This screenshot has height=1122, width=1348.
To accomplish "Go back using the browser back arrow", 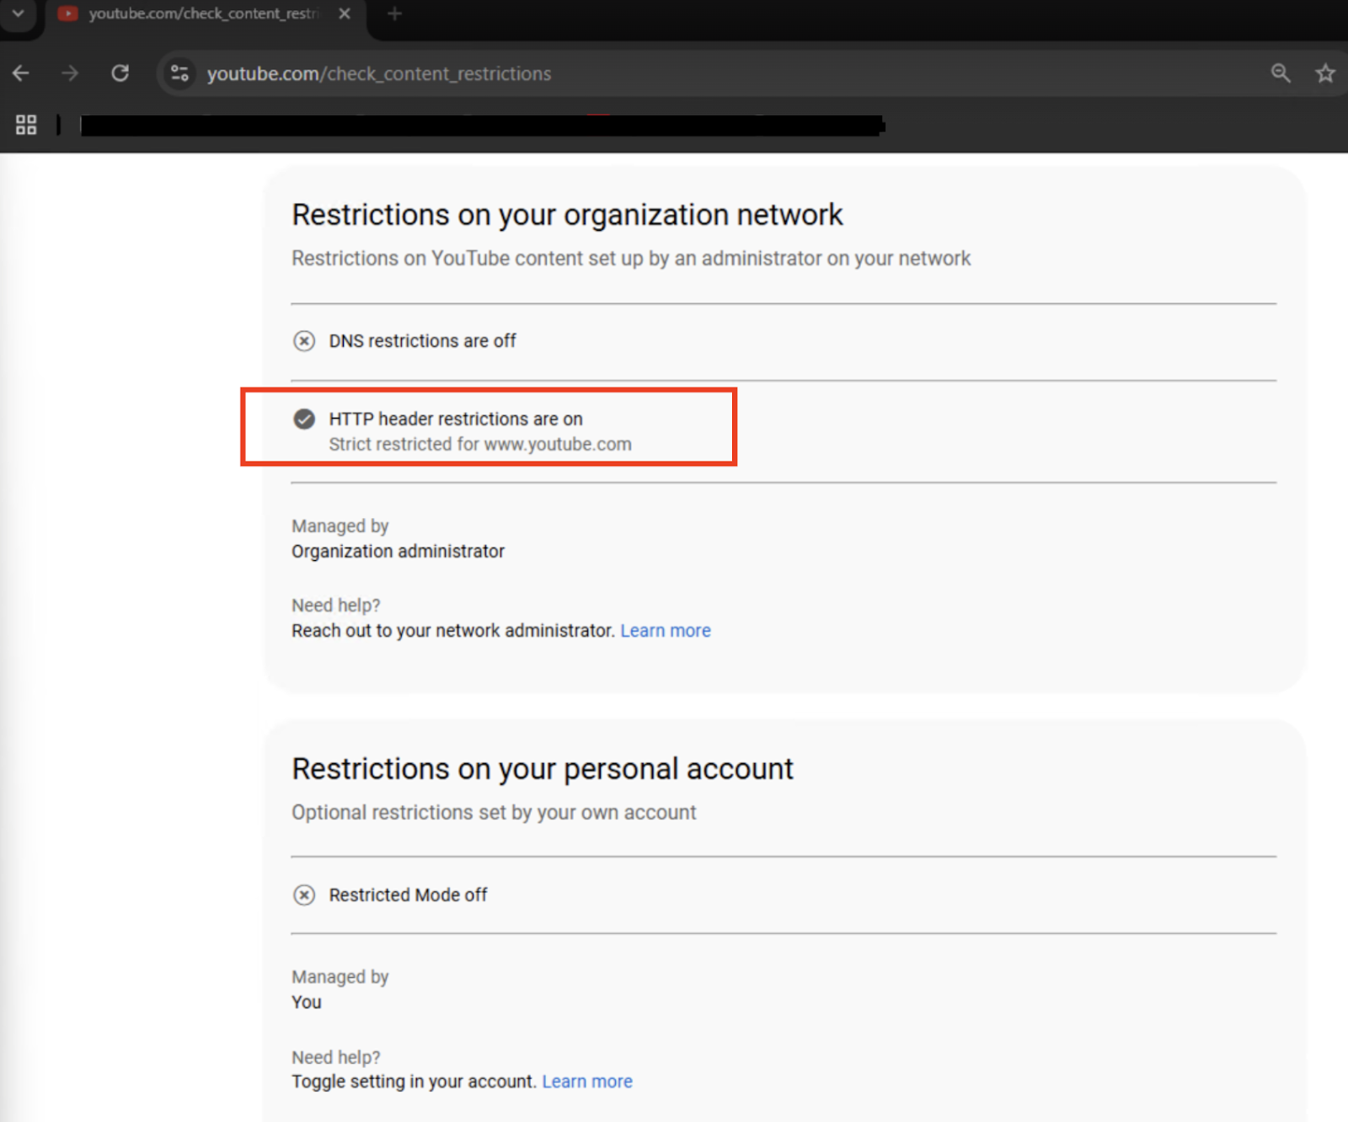I will tap(21, 73).
